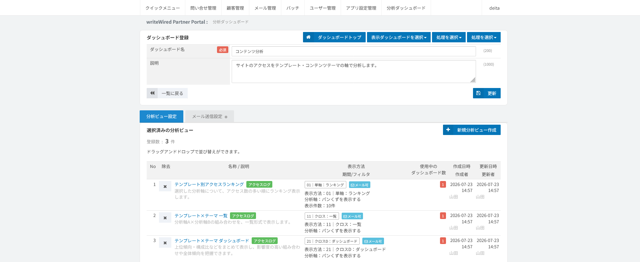Click メール可 badge in the 一覧 row

352,216
